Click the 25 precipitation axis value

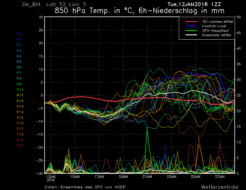239,95
